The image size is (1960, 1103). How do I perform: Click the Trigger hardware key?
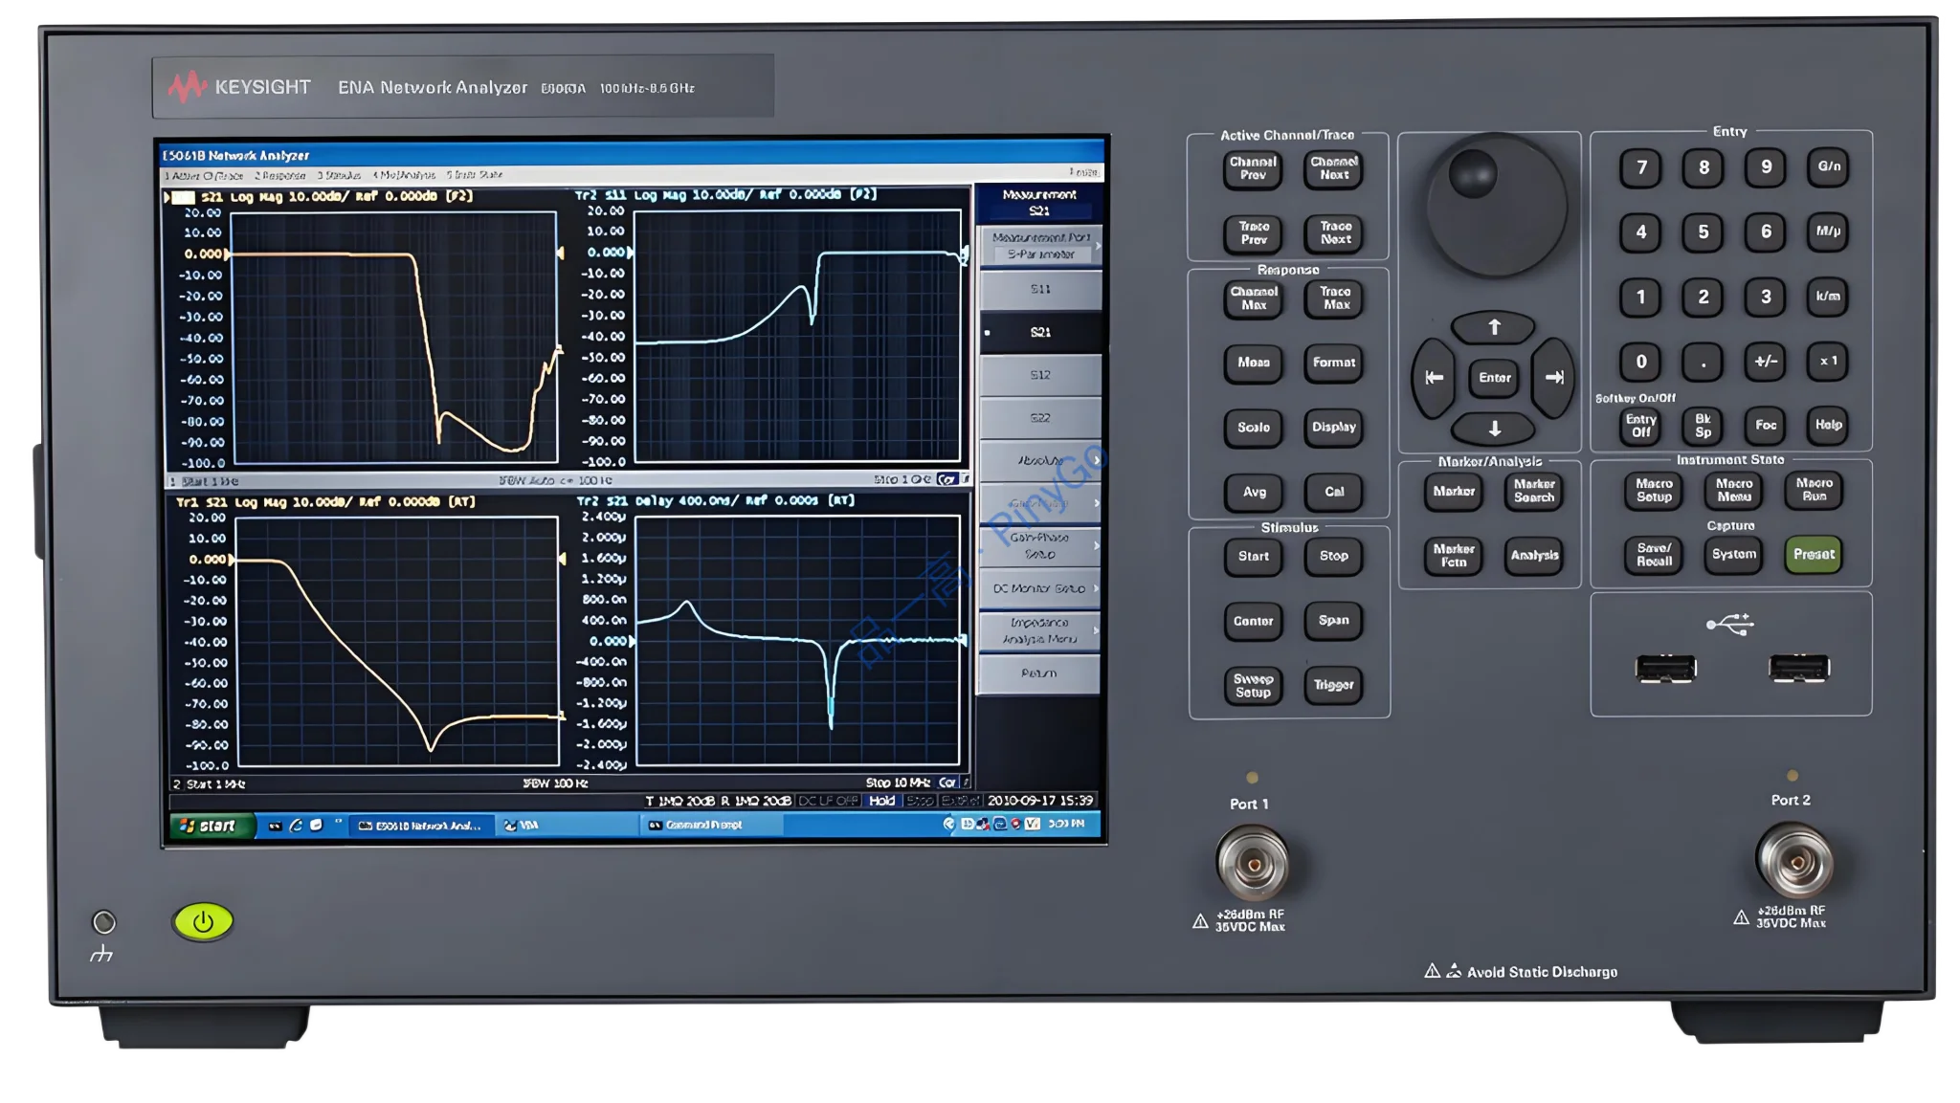pos(1334,685)
